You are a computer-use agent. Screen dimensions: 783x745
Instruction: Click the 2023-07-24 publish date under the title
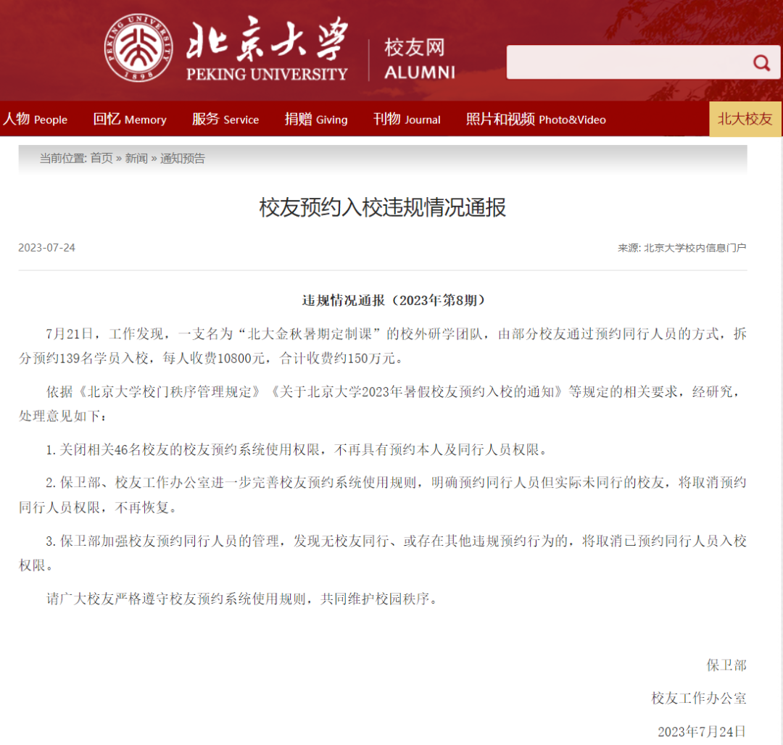pyautogui.click(x=47, y=248)
